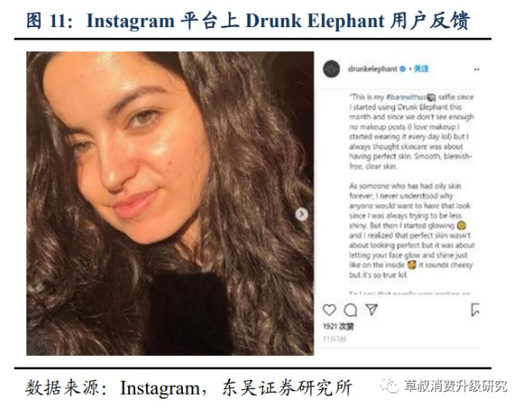Click the glowing face emoji in the caption

click(x=462, y=226)
